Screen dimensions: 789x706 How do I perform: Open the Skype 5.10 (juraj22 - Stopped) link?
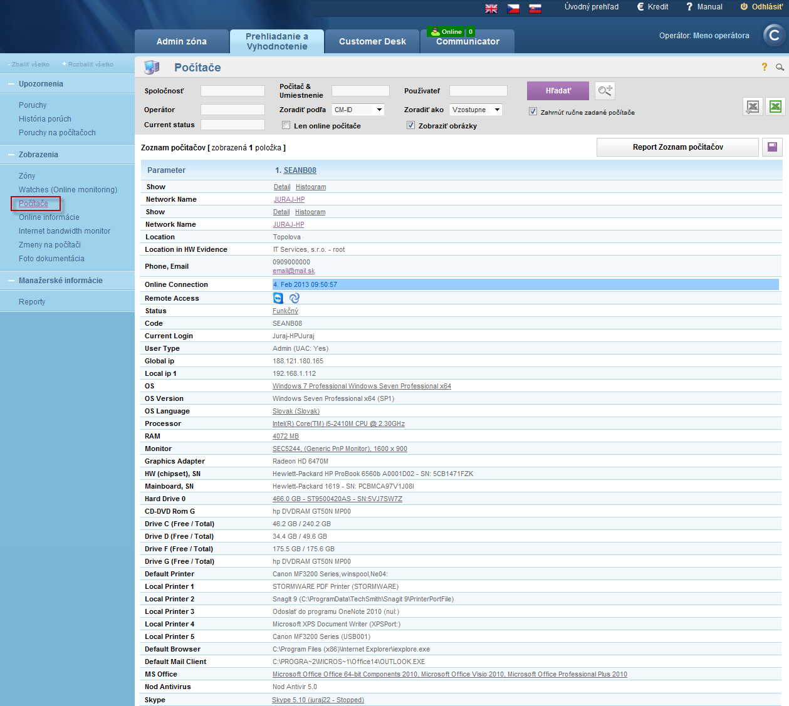[x=318, y=700]
